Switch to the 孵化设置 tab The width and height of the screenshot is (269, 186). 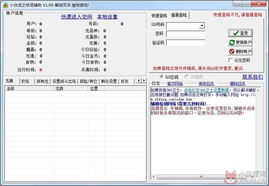pyautogui.click(x=109, y=81)
